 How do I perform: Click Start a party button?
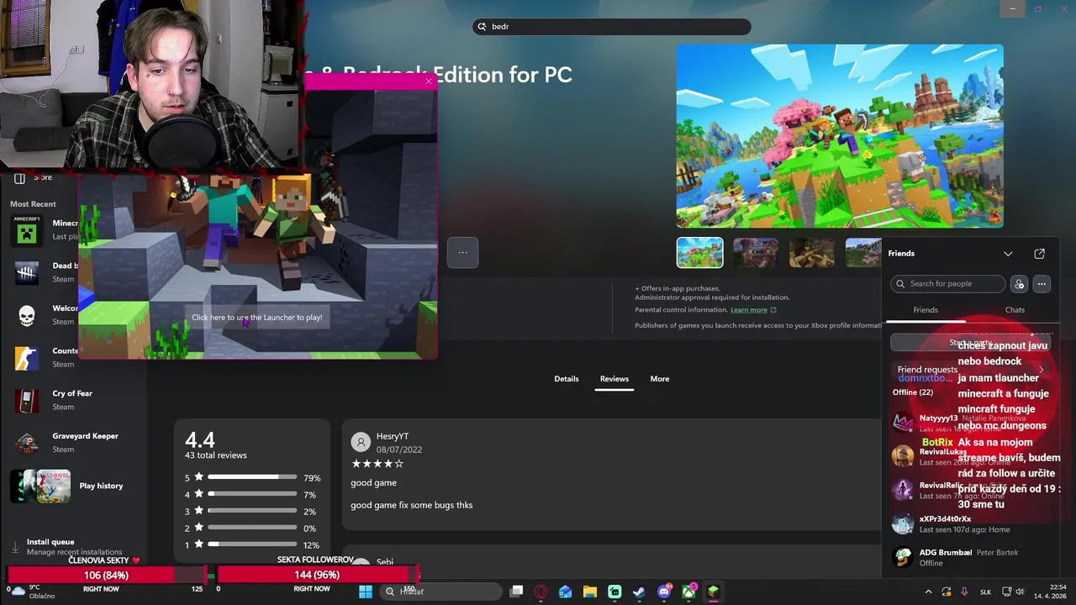click(x=970, y=343)
